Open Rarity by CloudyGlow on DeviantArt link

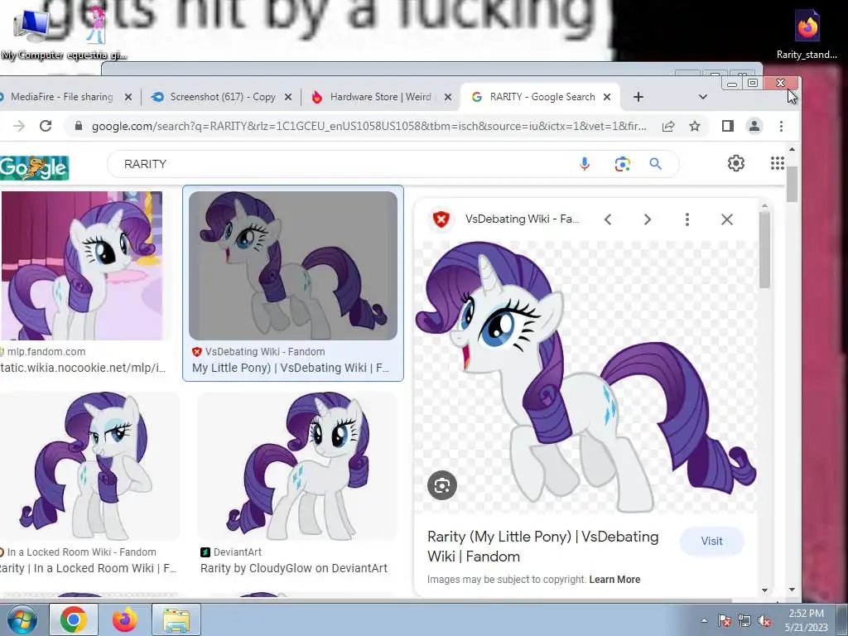point(294,568)
